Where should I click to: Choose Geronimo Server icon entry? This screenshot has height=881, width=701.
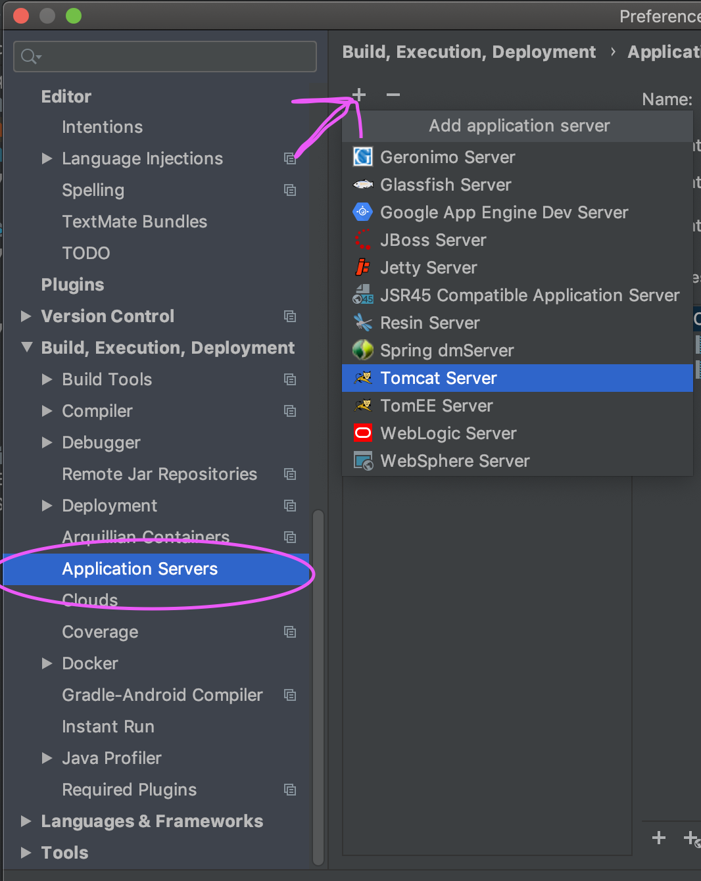363,157
